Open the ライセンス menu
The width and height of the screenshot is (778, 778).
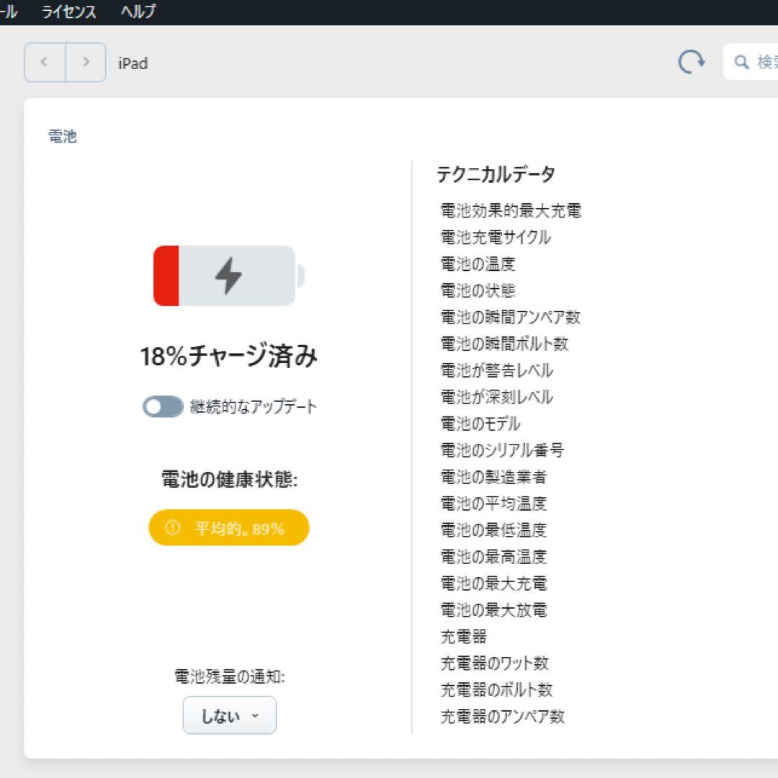(x=68, y=12)
